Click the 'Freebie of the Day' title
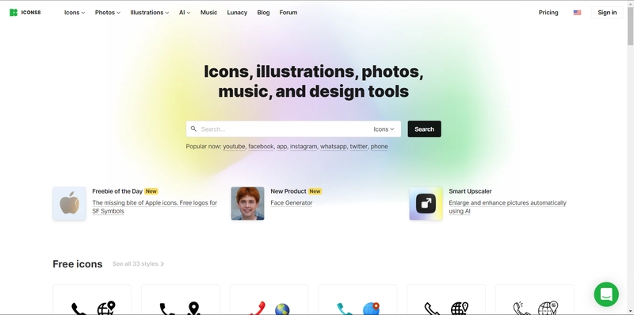 [117, 191]
